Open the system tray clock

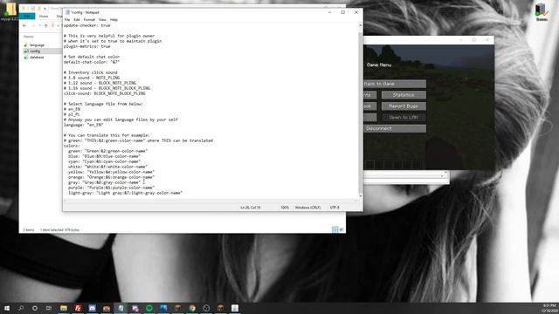point(549,308)
